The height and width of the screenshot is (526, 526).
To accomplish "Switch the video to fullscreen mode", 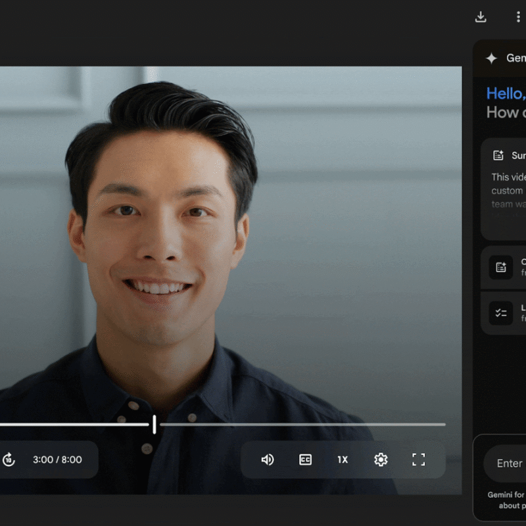I will coord(418,460).
